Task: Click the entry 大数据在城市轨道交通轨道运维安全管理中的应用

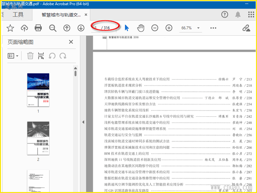Action: pyautogui.click(x=142, y=98)
